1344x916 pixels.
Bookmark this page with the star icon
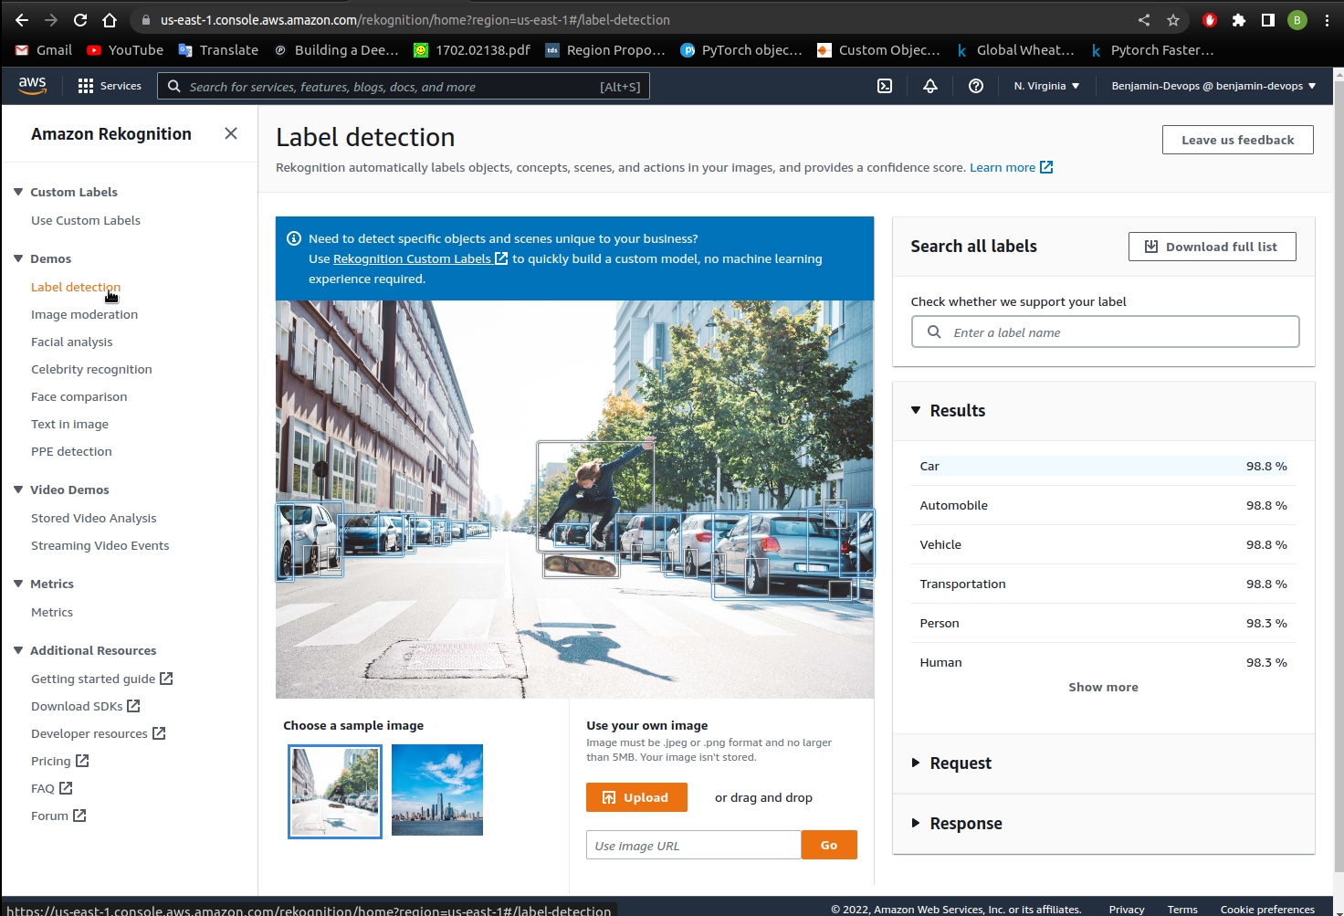(x=1173, y=20)
